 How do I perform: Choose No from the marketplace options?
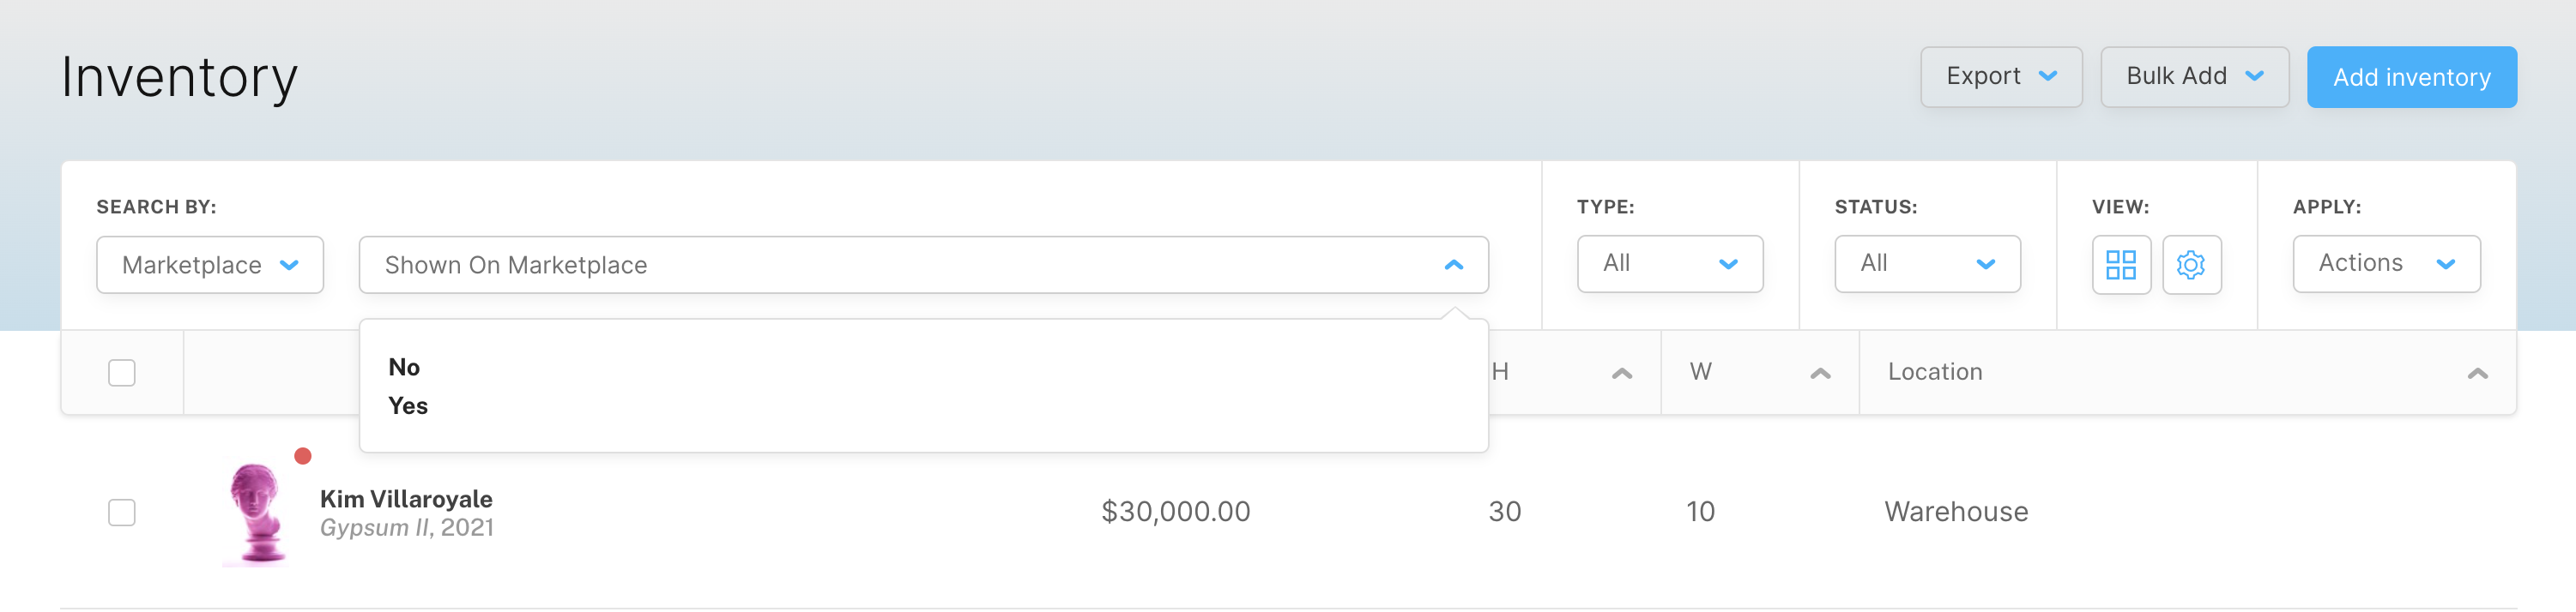click(x=404, y=366)
